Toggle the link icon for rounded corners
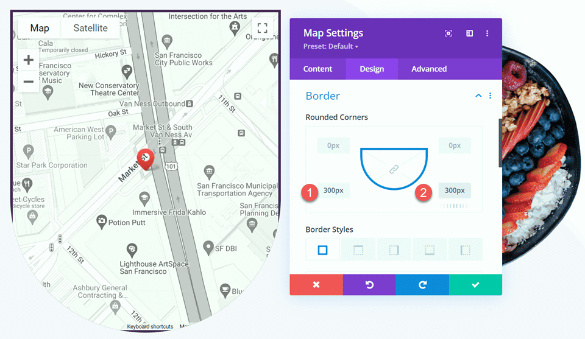 click(x=394, y=169)
